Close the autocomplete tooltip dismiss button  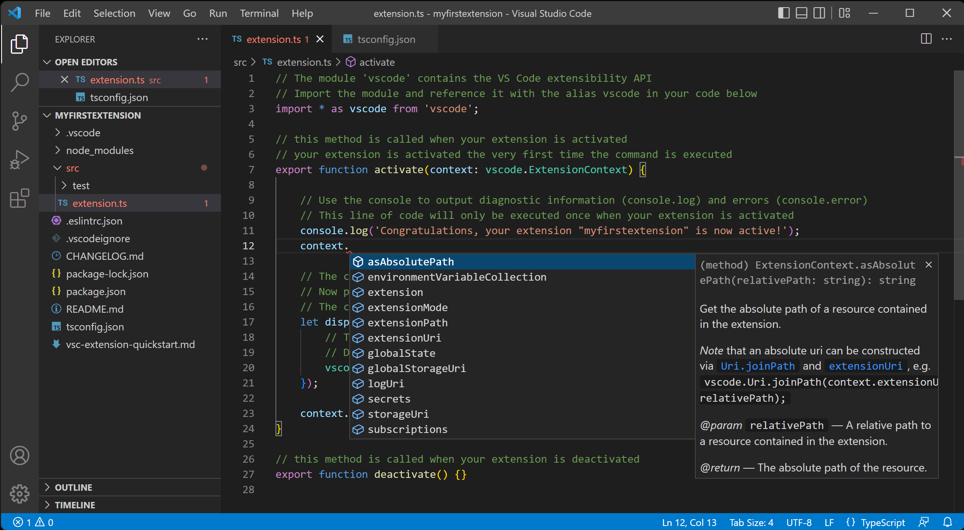929,264
